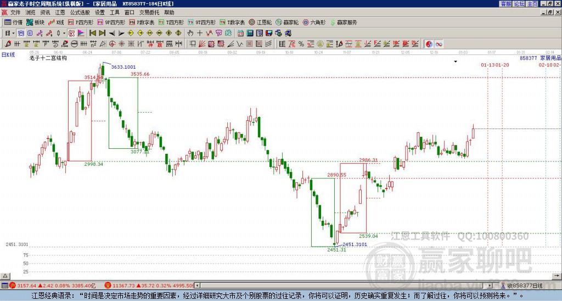Click the 主页 link

[x=532, y=4]
